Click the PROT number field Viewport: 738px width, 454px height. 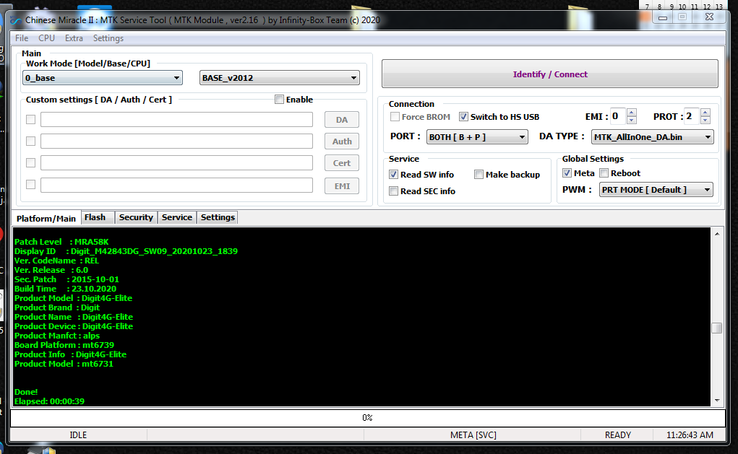point(692,116)
